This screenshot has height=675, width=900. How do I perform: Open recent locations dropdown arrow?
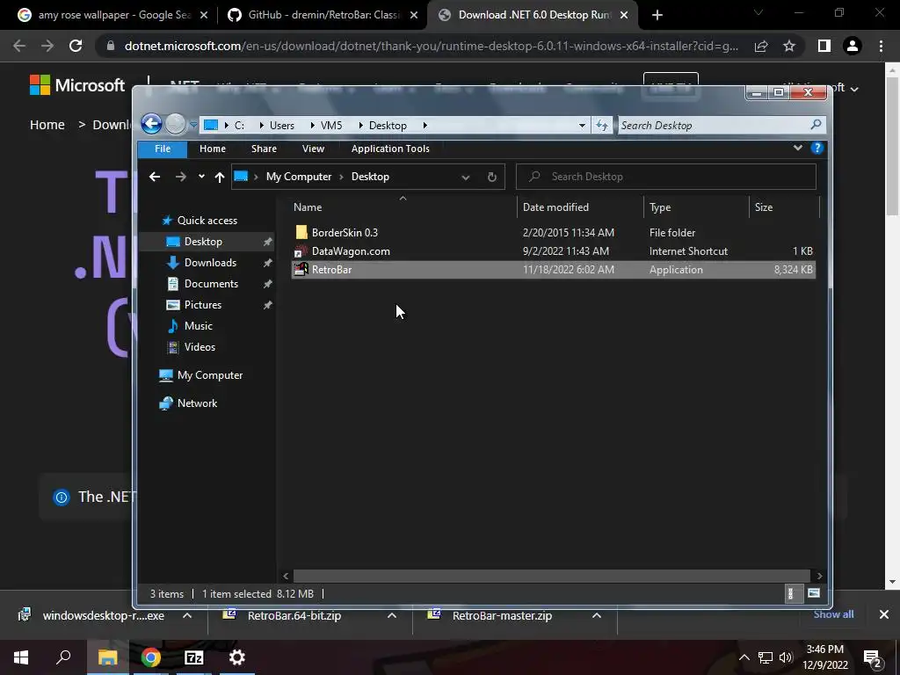pos(201,176)
